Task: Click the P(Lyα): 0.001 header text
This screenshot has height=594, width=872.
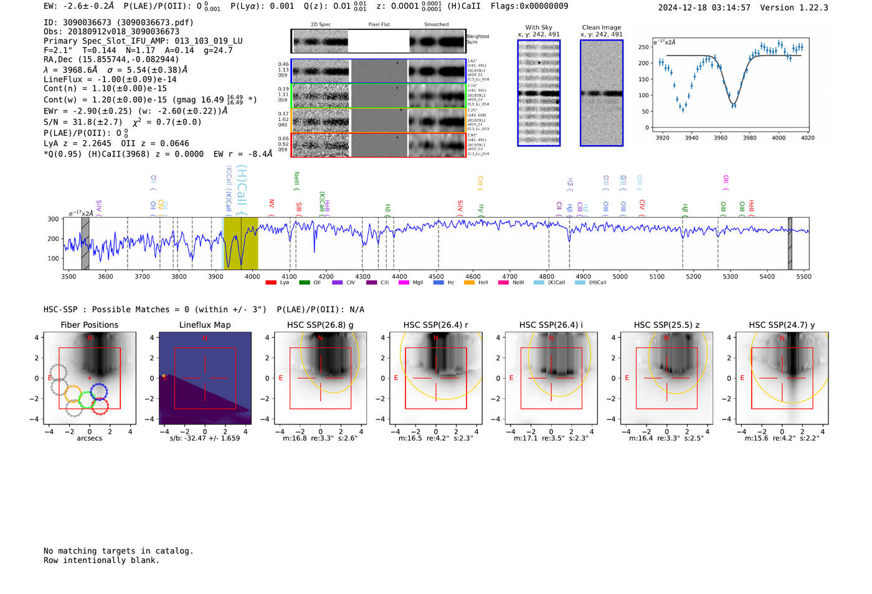Action: pyautogui.click(x=262, y=6)
